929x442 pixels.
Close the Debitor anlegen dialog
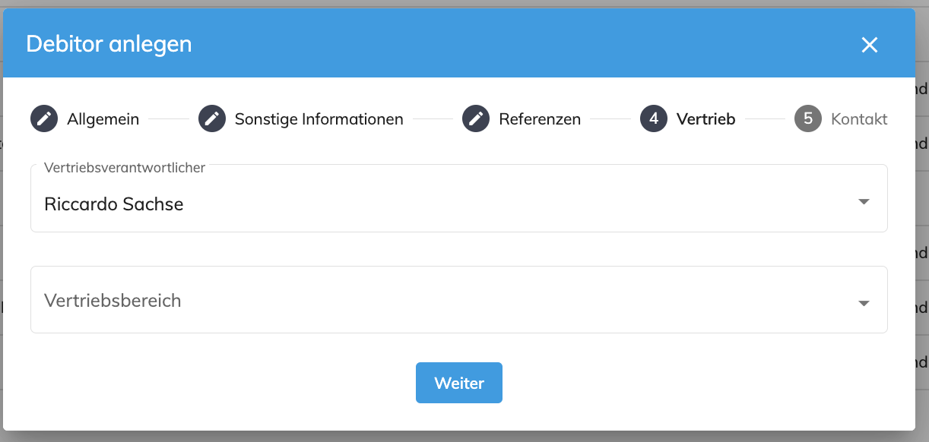pyautogui.click(x=870, y=45)
